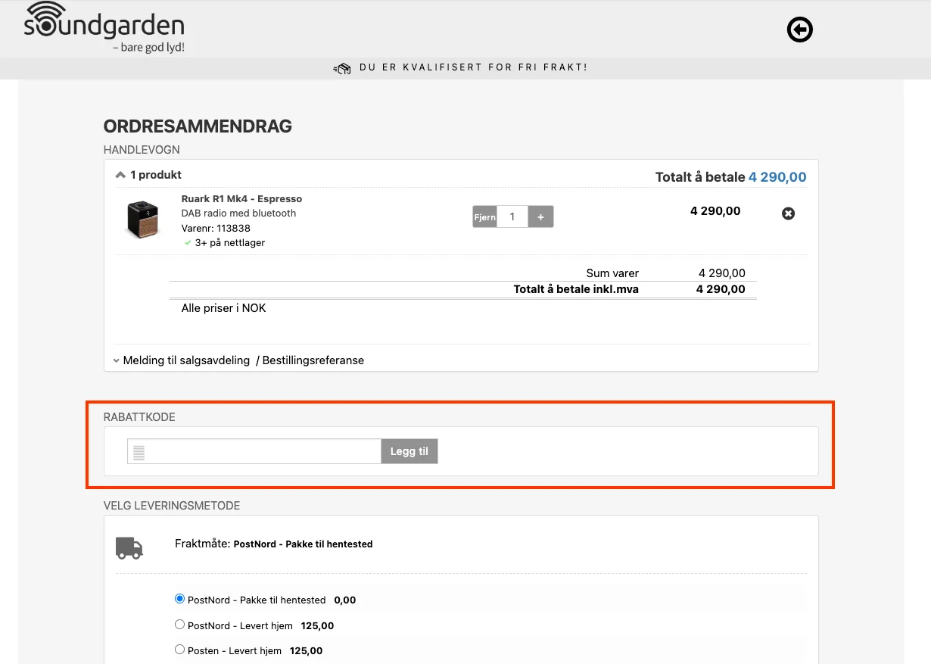Select PostNord - Pakke til hentested option
Image resolution: width=931 pixels, height=664 pixels.
(x=179, y=599)
